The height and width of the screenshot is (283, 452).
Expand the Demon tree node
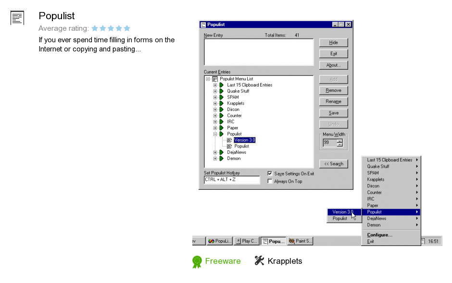point(215,159)
